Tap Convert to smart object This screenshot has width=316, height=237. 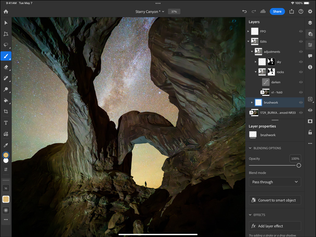[x=275, y=200]
